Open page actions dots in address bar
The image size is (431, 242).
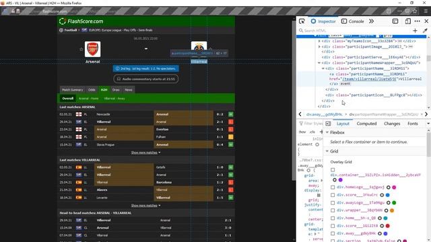click(399, 11)
